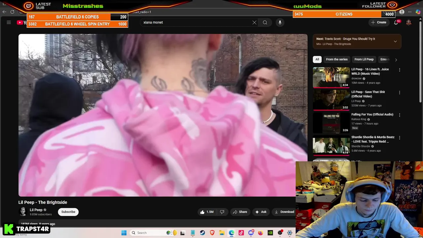Select the From Lil Peep chip
423x238 pixels.
coord(364,59)
